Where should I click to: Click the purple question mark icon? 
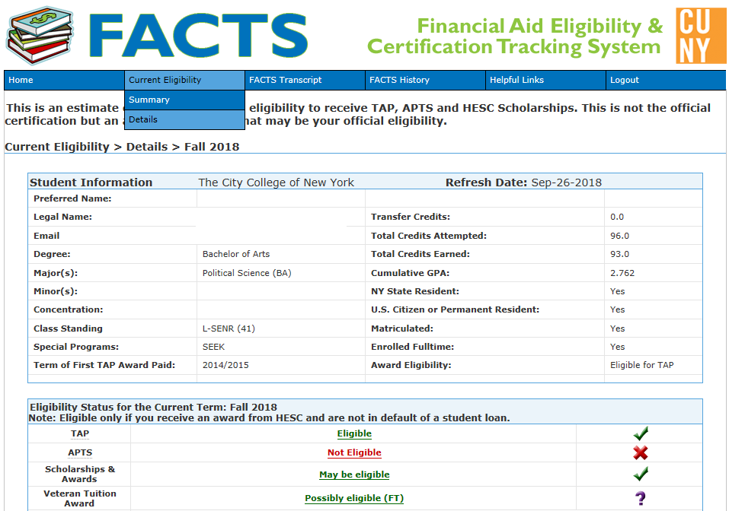point(640,499)
